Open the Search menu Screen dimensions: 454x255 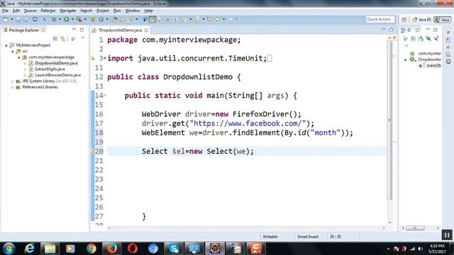[x=86, y=11]
